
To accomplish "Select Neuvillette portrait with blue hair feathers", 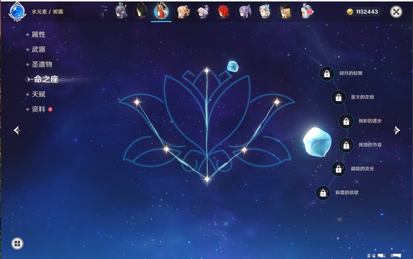I will click(x=264, y=11).
